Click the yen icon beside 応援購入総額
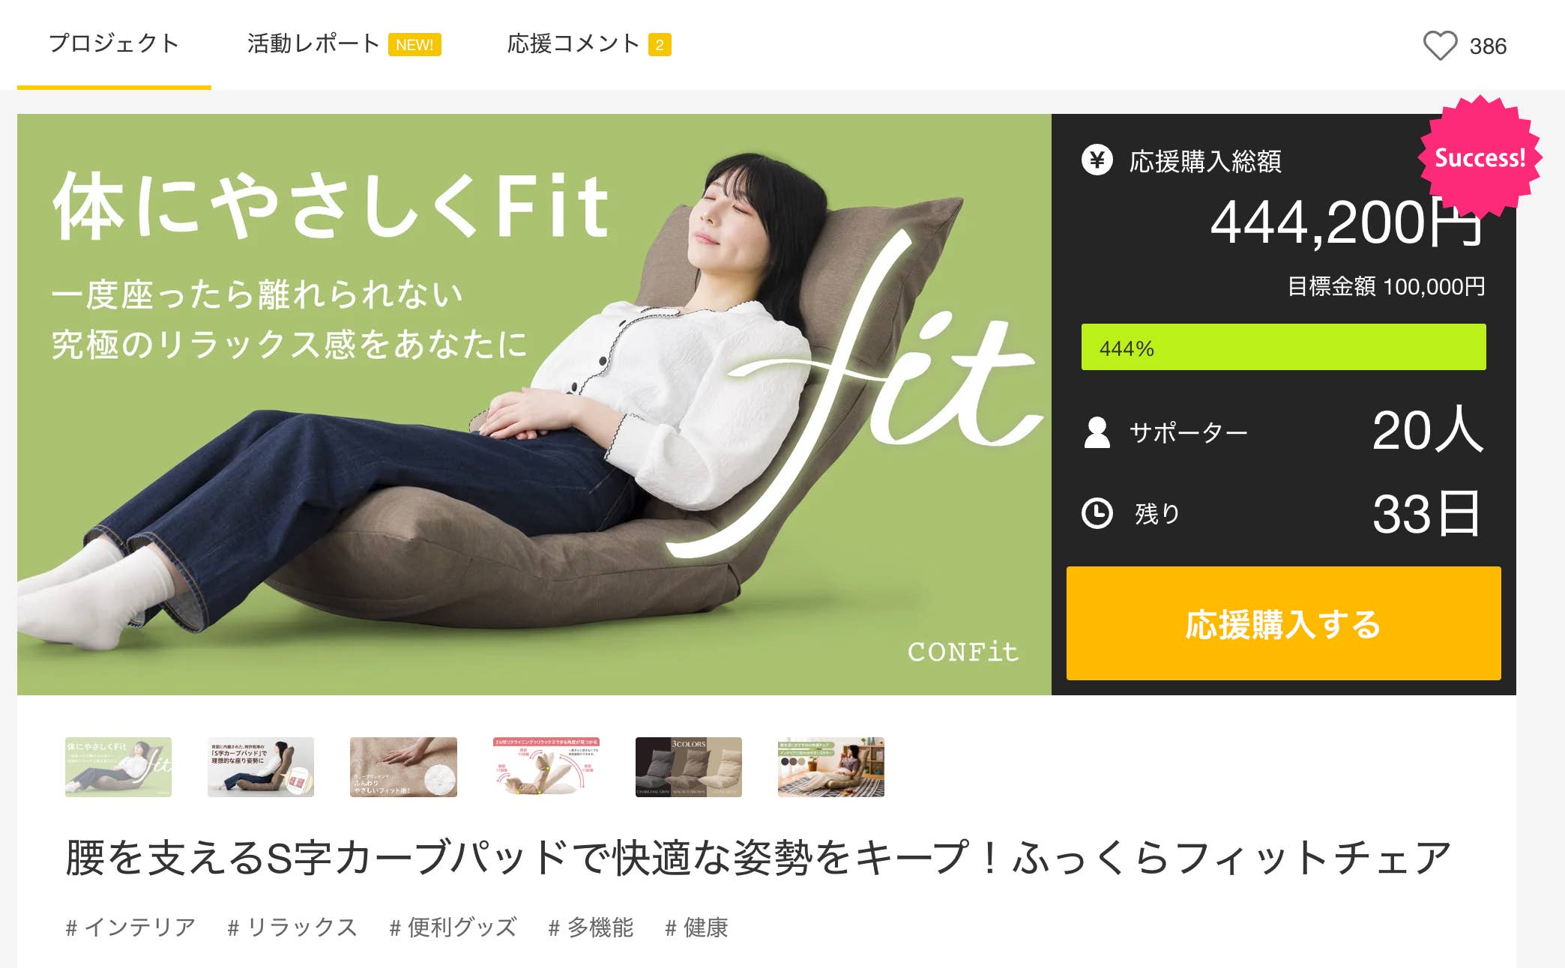Viewport: 1565px width, 968px height. click(1097, 160)
